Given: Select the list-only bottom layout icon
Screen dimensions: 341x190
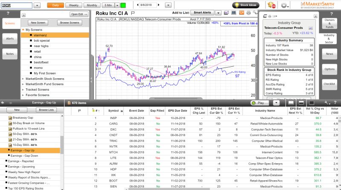Looking at the screenshot, I should coord(291,103).
